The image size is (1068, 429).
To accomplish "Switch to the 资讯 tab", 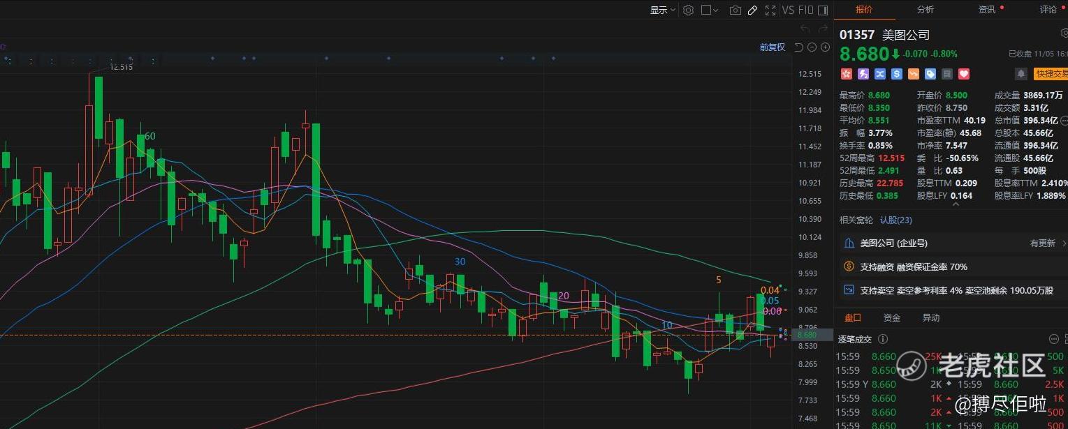I will [987, 10].
